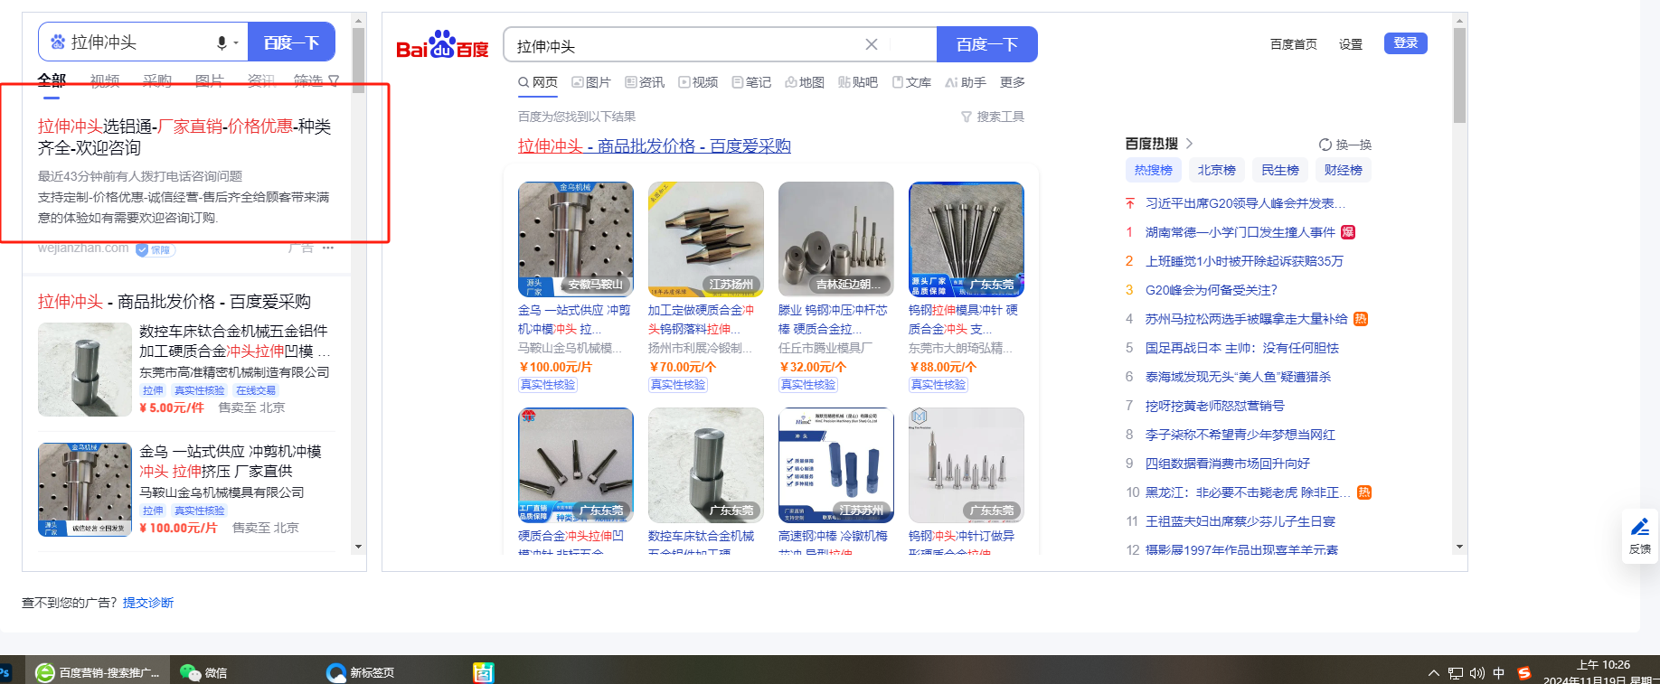Click the 反馈 feedback button
The width and height of the screenshot is (1660, 684).
pos(1640,536)
